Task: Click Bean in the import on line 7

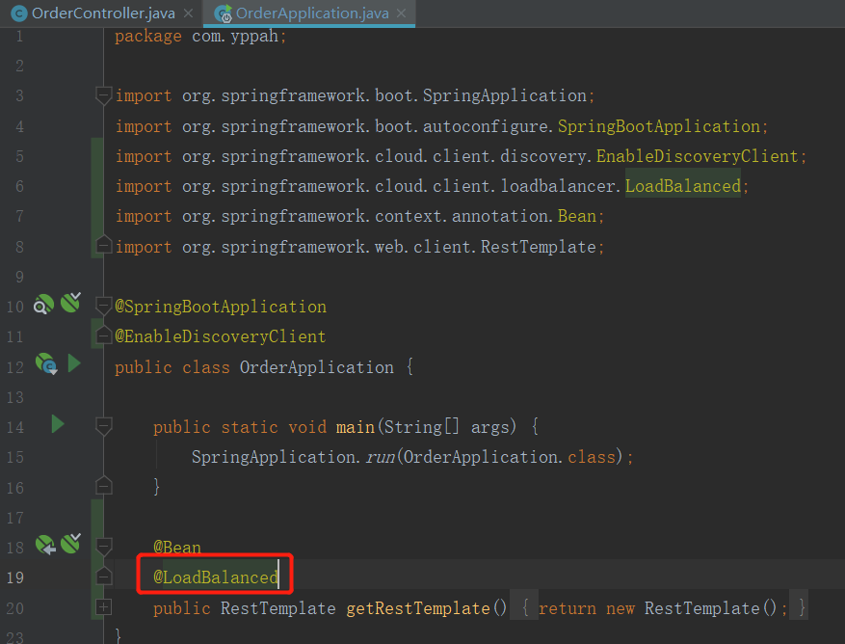Action: click(x=576, y=216)
